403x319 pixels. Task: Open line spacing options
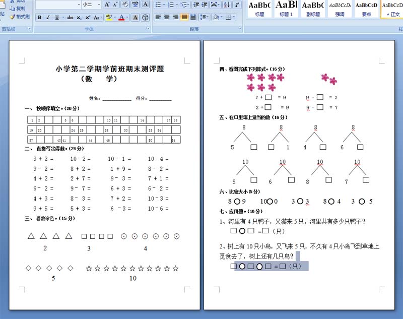tap(204, 17)
